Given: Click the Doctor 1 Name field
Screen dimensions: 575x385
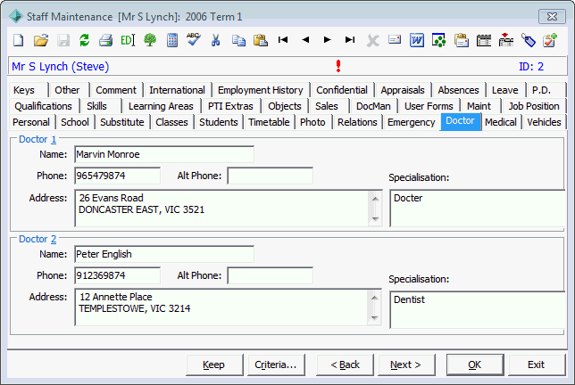Looking at the screenshot, I should pos(164,154).
